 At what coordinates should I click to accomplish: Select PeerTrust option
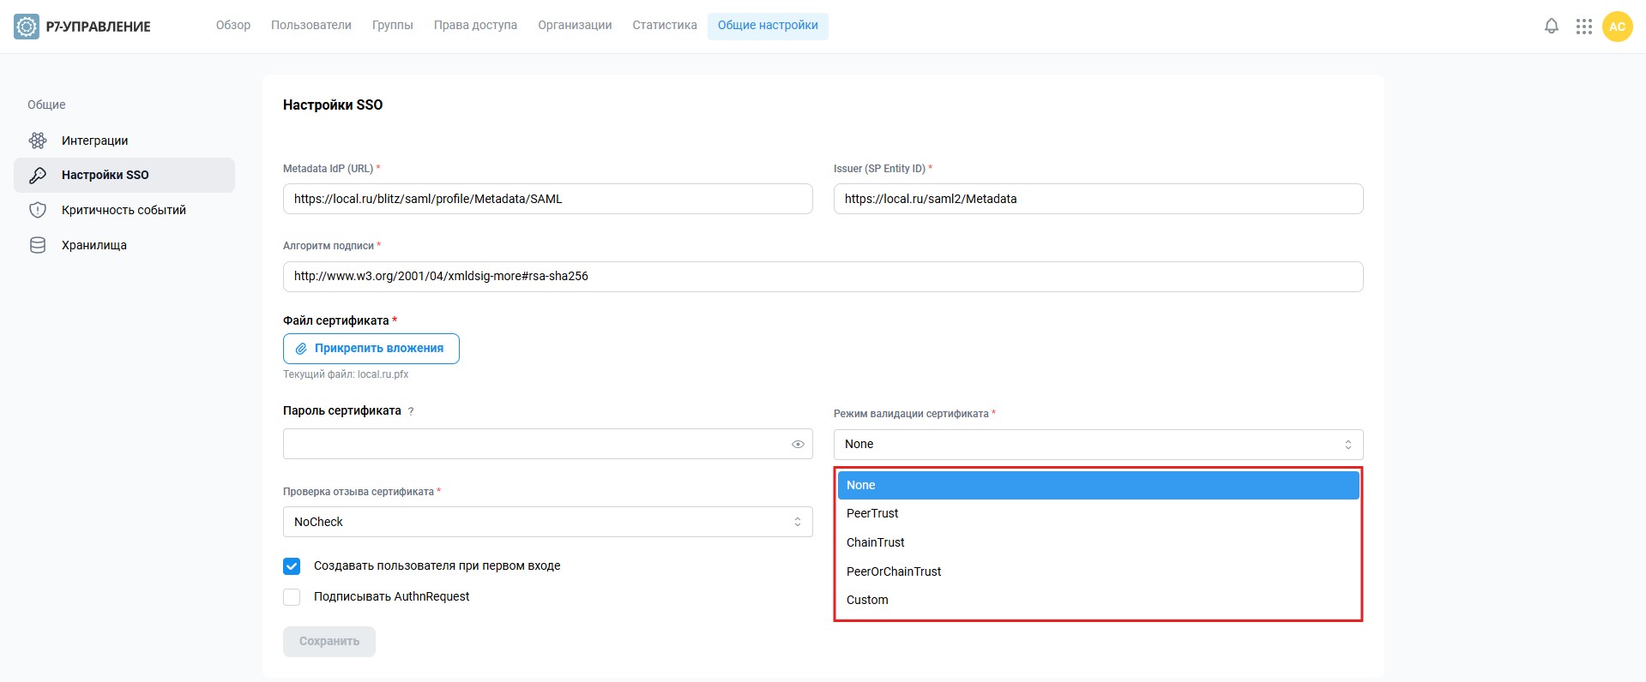click(1098, 513)
